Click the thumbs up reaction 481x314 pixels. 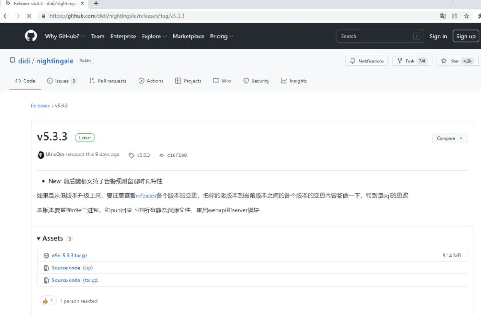48,301
